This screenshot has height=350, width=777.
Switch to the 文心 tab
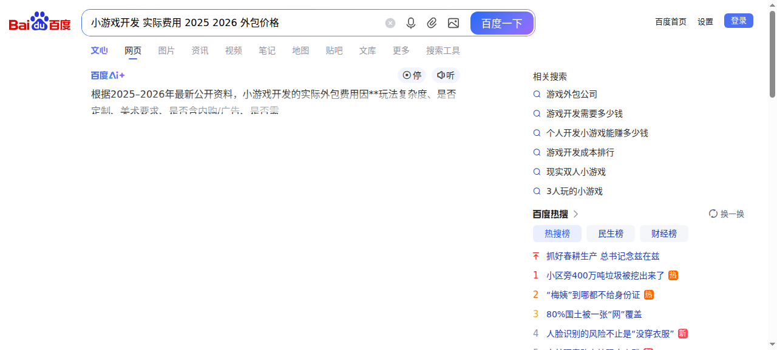coord(100,50)
